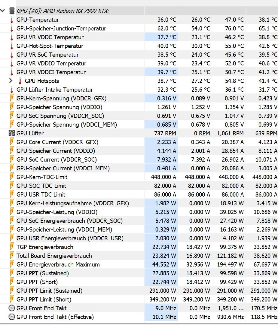Click lightning icon beside GPU-Kern-Spannung (VDDCR_GFX)

[12, 98]
